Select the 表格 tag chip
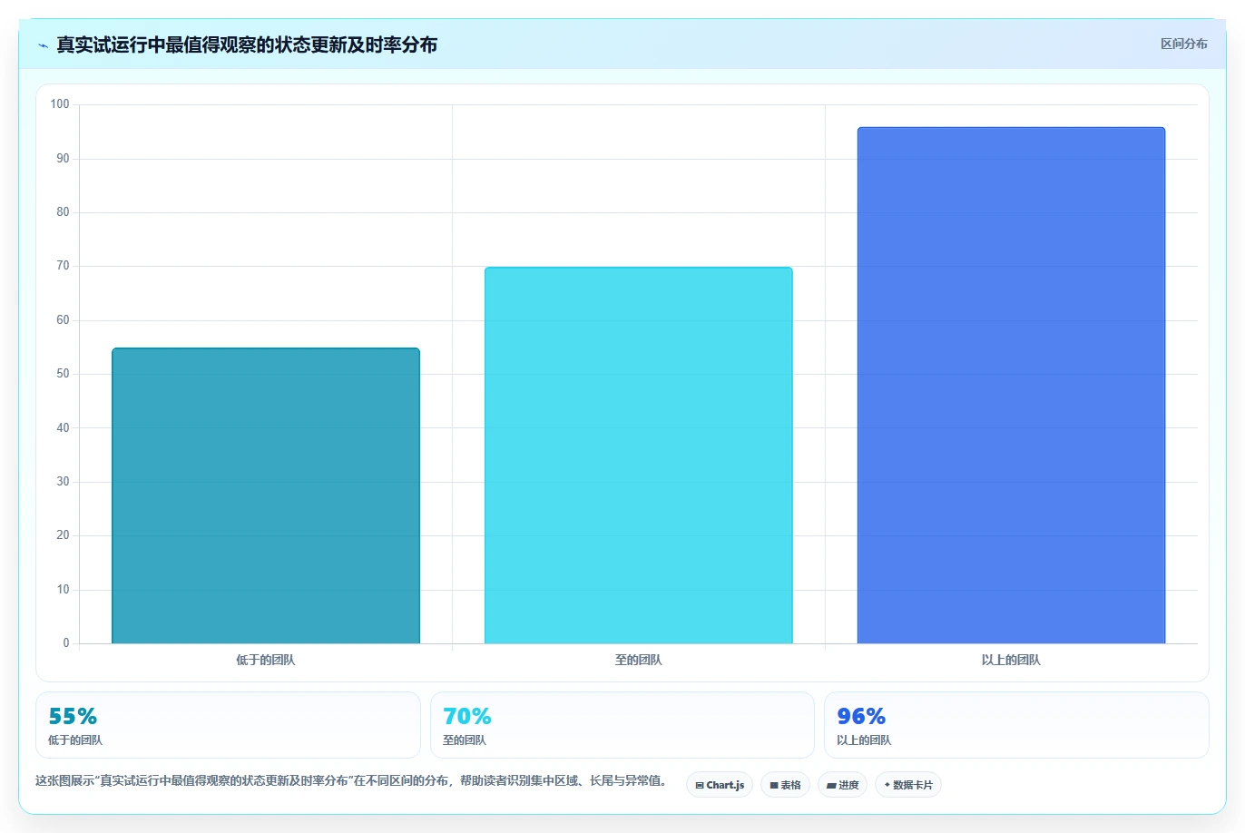1245x833 pixels. (x=785, y=785)
